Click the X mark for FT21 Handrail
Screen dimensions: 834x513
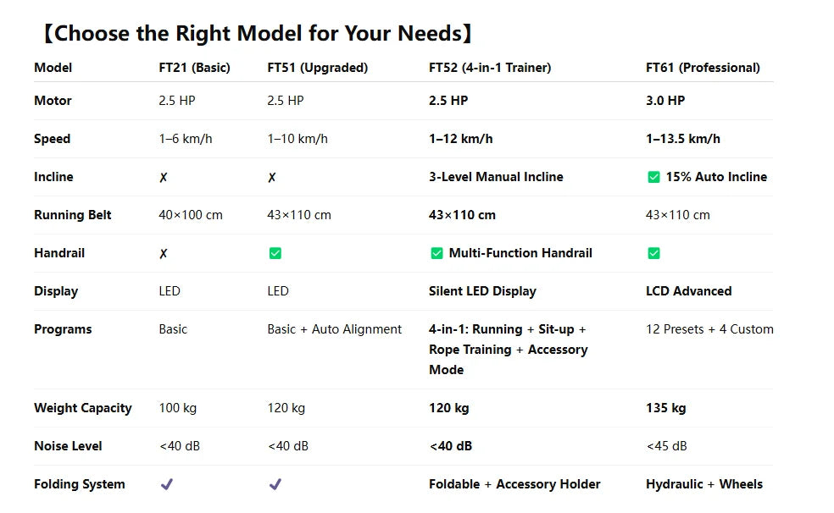164,254
